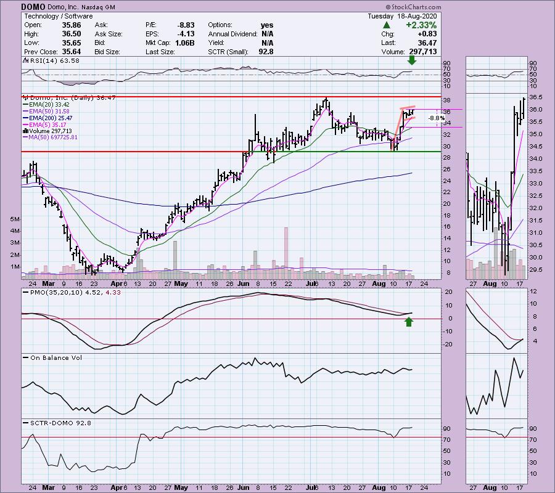This screenshot has width=555, height=493.
Task: Click the High value 36.50
Action: (x=72, y=34)
